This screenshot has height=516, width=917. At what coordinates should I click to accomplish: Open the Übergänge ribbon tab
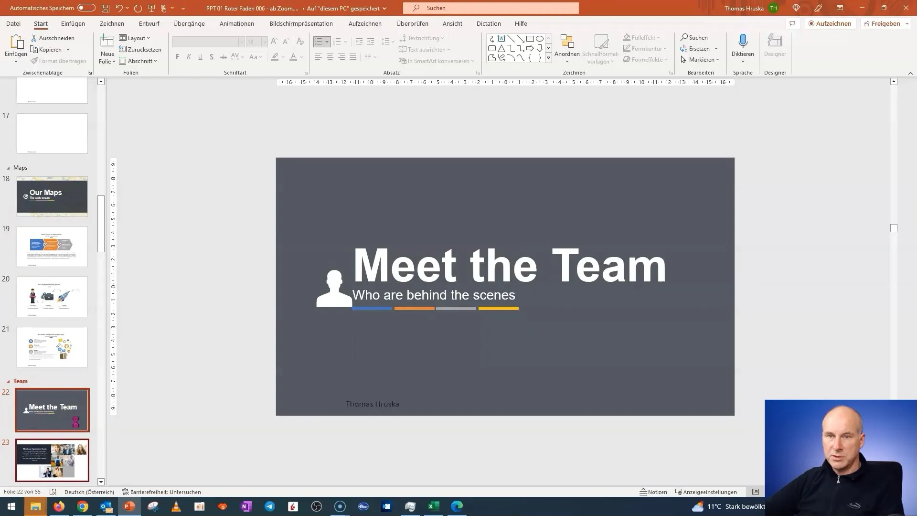pyautogui.click(x=188, y=23)
